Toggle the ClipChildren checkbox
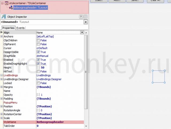The image size is (171, 129). coord(38,40)
